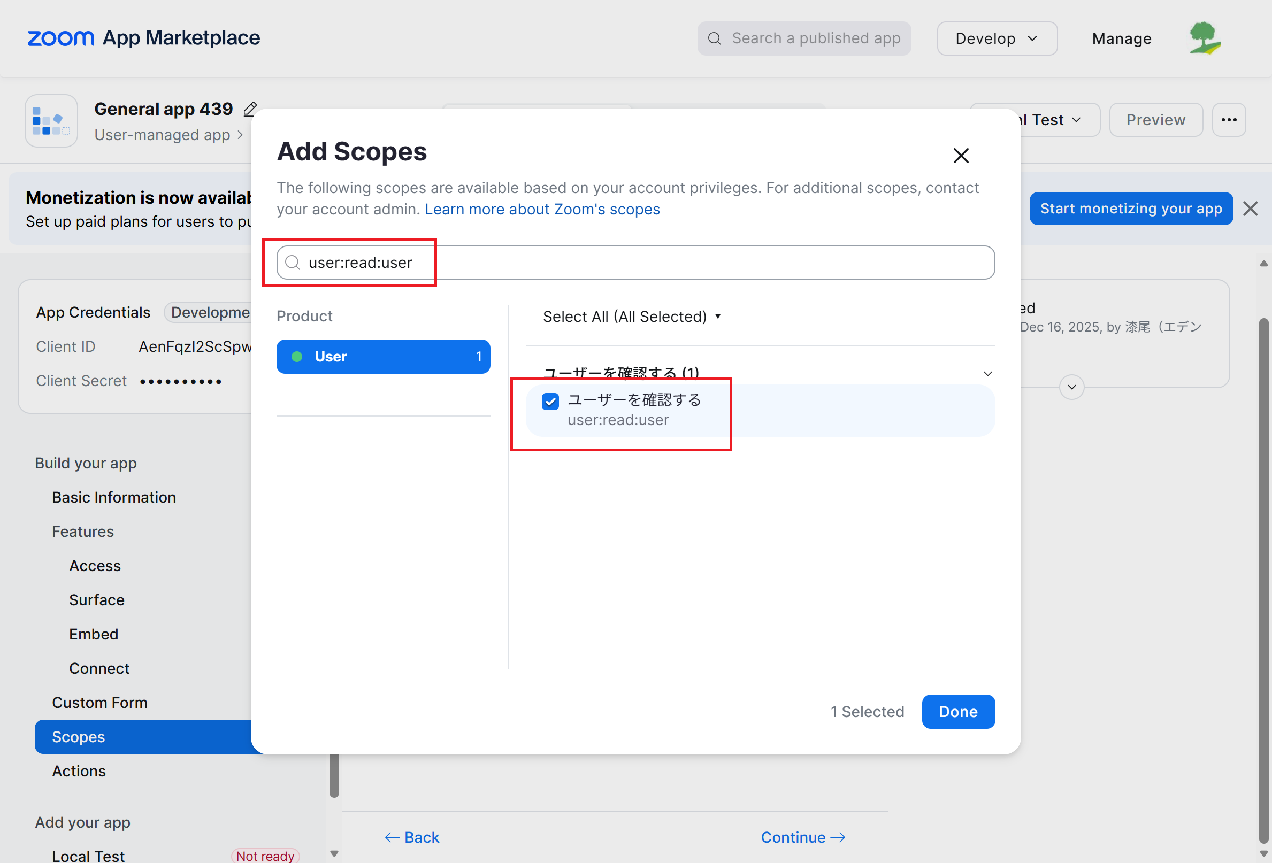The height and width of the screenshot is (863, 1272).
Task: Expand the circular chevron under the info card
Action: tap(1071, 387)
